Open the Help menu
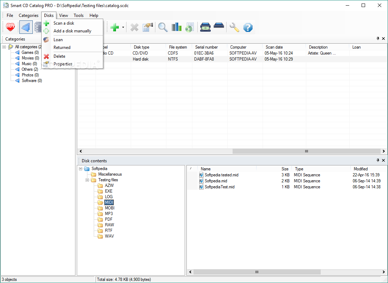388x283 pixels. click(94, 15)
